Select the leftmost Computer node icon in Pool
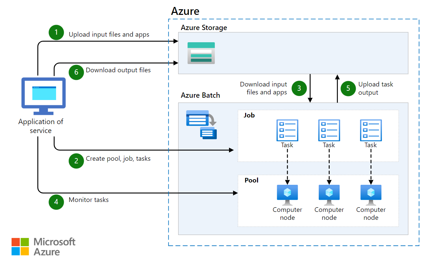This screenshot has height=265, width=426. pos(287,195)
